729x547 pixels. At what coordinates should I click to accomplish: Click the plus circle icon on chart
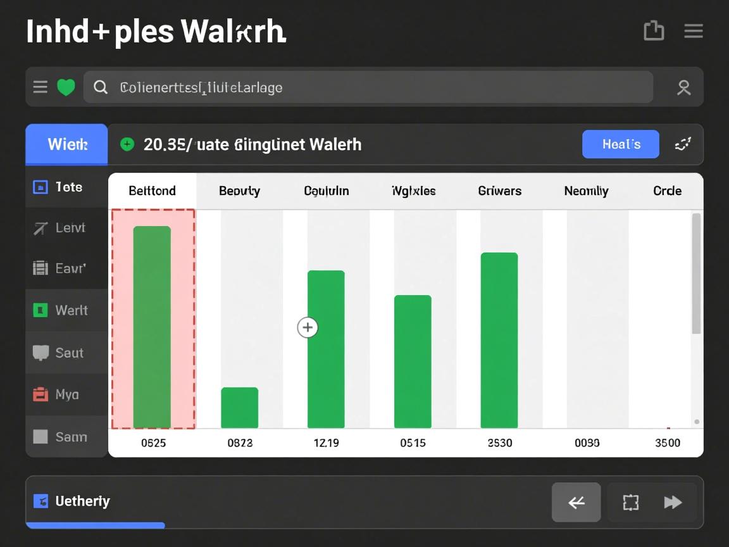[308, 327]
